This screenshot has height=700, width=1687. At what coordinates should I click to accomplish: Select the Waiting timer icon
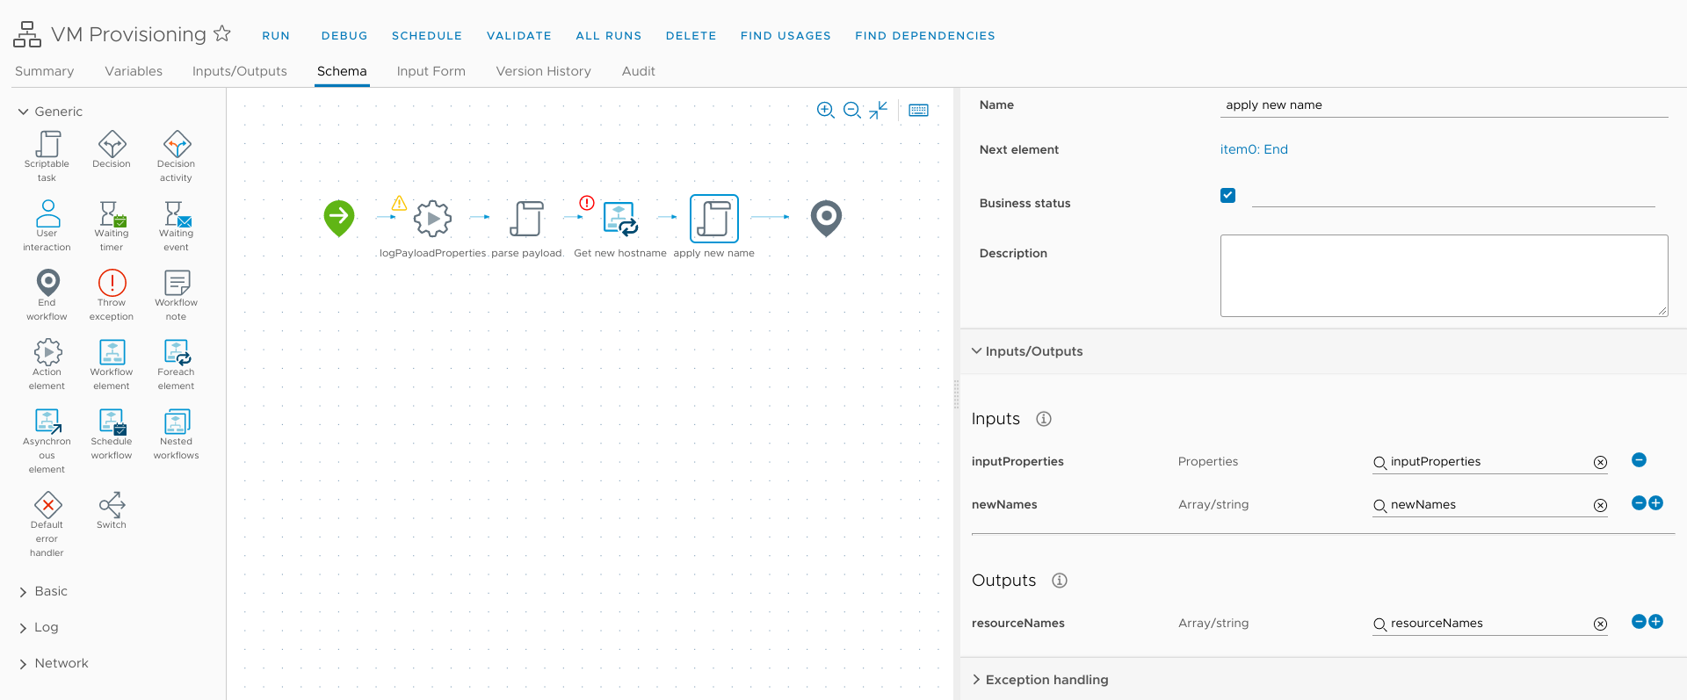(112, 213)
